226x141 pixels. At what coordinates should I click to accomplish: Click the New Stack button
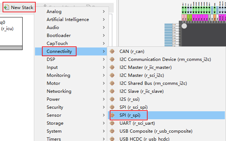pos(19,7)
